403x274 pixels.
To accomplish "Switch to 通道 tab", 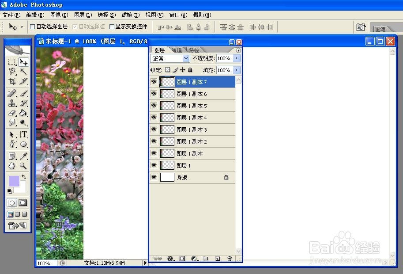I will click(177, 50).
